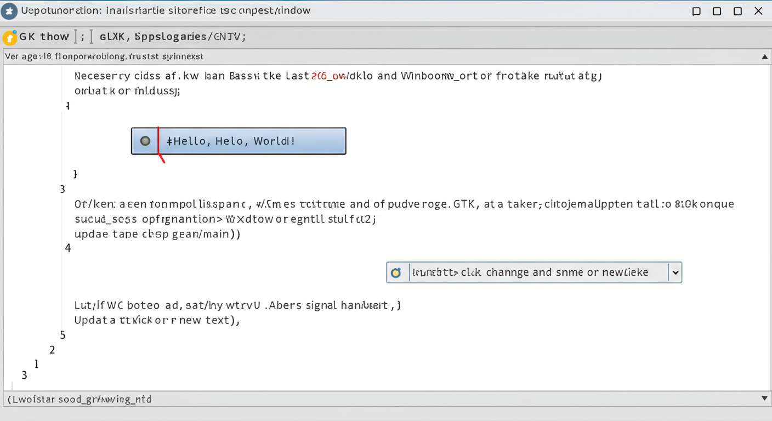The width and height of the screenshot is (772, 421).
Task: Follow the red "2(6_ov/" text link
Action: click(329, 76)
